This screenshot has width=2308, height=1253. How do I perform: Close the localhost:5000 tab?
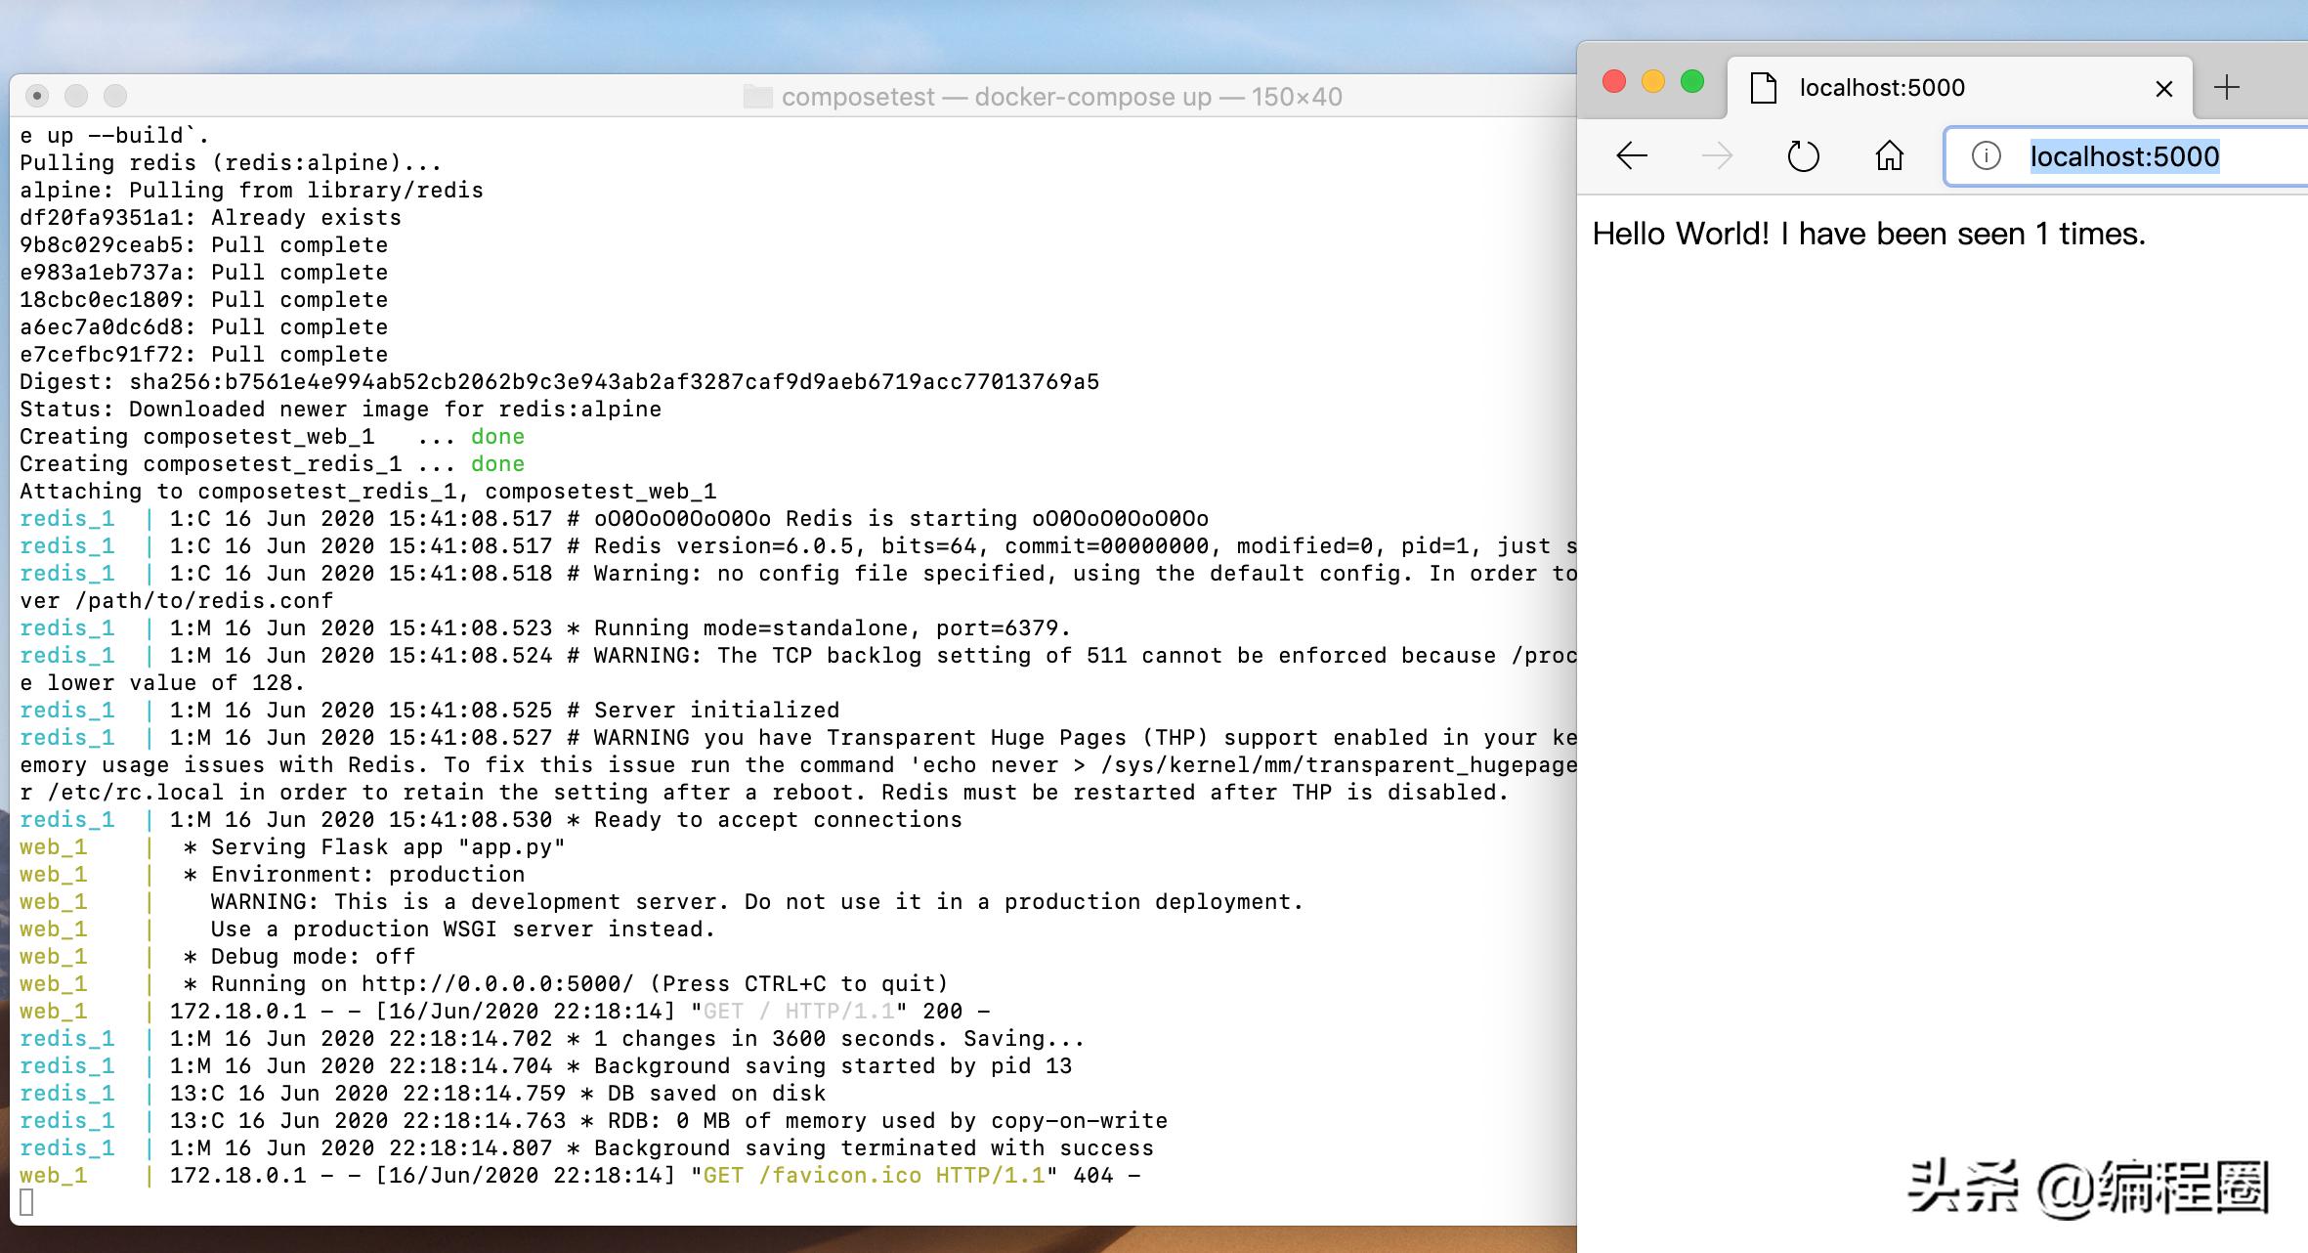pos(2163,89)
